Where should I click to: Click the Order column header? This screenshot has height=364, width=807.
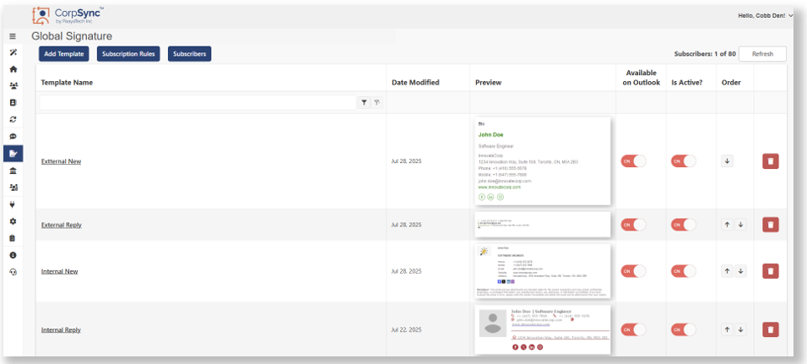click(731, 83)
